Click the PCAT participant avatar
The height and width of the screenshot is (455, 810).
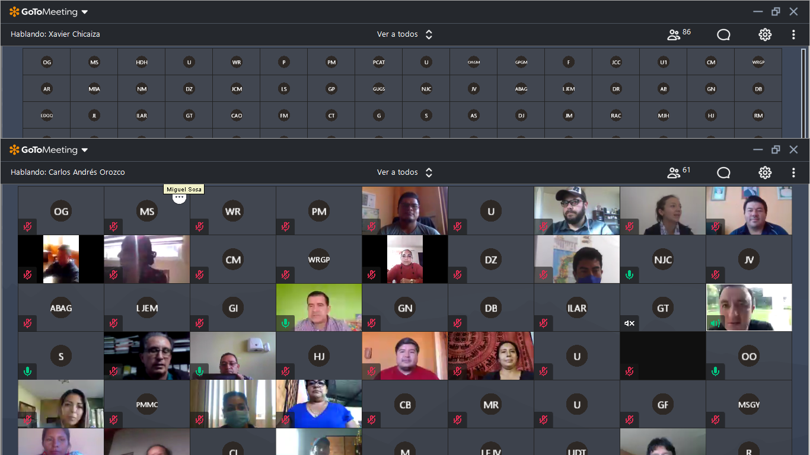(x=379, y=62)
